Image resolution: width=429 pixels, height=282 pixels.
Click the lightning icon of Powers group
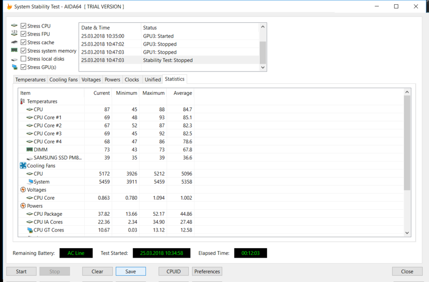(x=23, y=206)
